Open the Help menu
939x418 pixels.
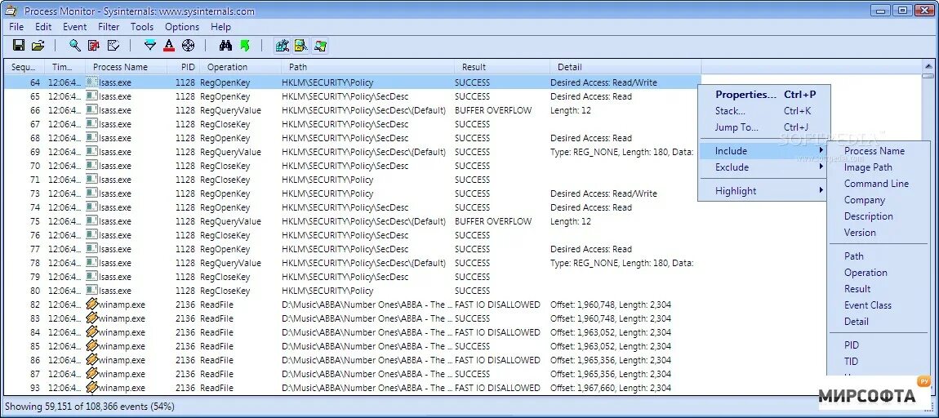[x=220, y=27]
